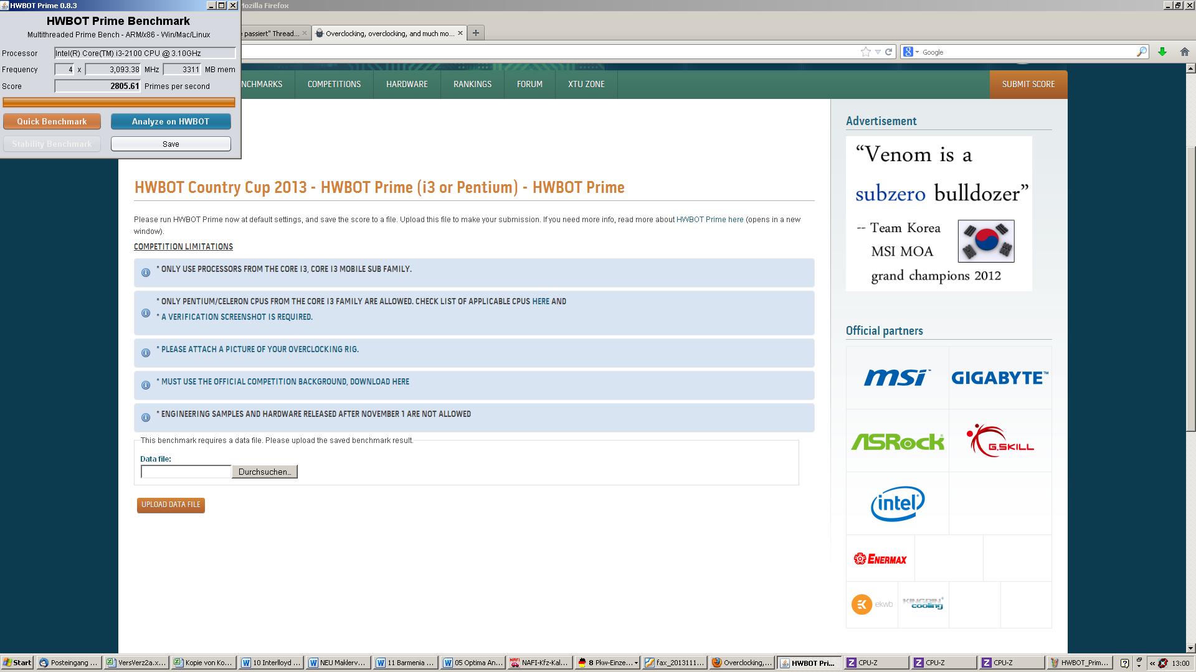This screenshot has height=672, width=1196.
Task: Close the passiert Thread tab
Action: tap(305, 33)
